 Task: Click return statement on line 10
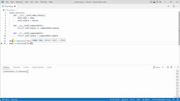pos(38,36)
